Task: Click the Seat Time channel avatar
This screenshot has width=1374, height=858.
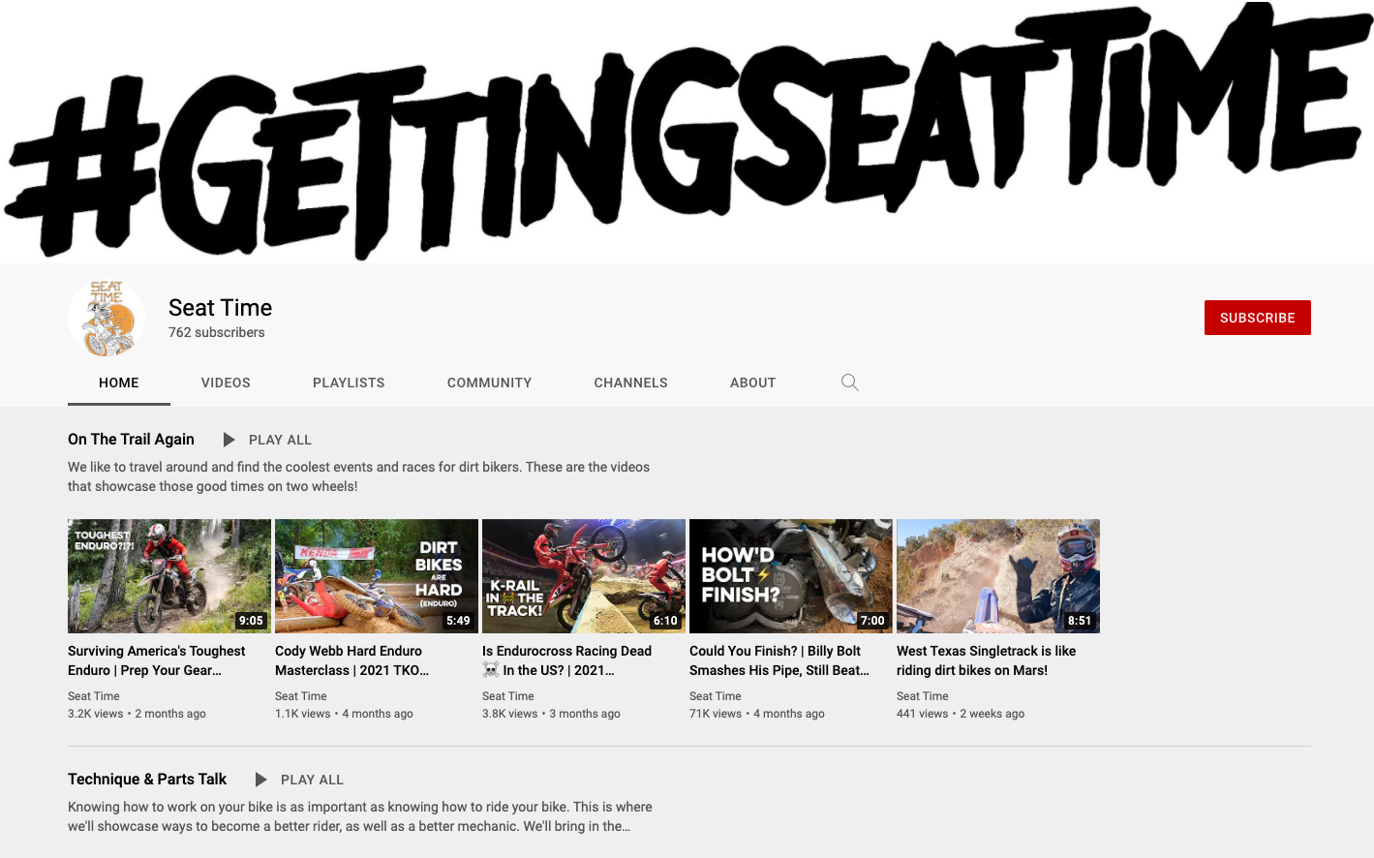Action: tap(107, 319)
